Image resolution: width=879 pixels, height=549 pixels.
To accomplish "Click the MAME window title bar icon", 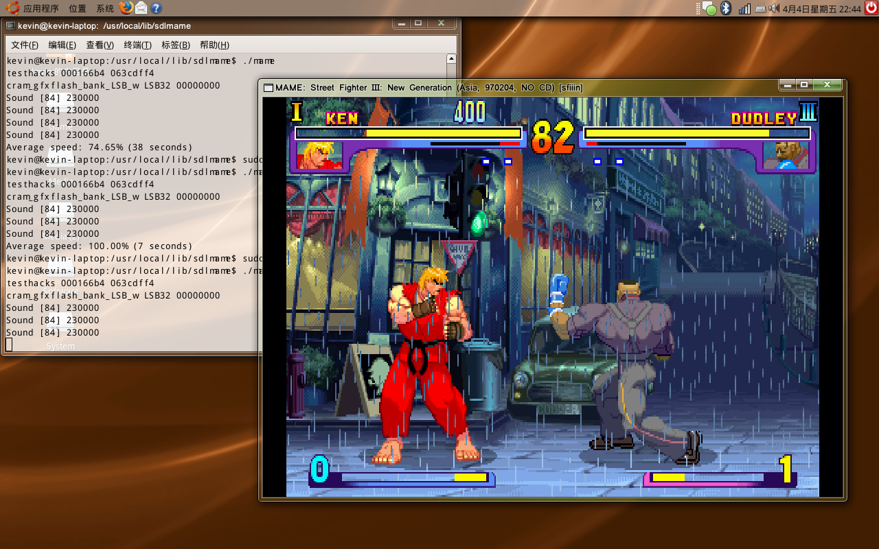I will point(269,87).
